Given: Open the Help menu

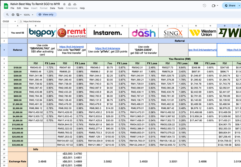Looking at the screenshot, I should (x=82, y=8).
